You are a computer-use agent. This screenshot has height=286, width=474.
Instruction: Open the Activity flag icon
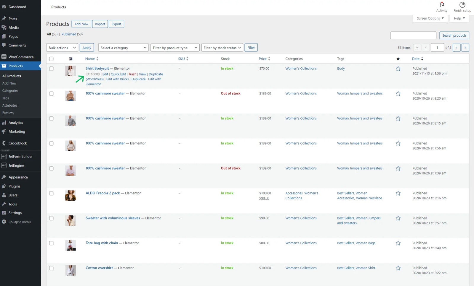[442, 4]
